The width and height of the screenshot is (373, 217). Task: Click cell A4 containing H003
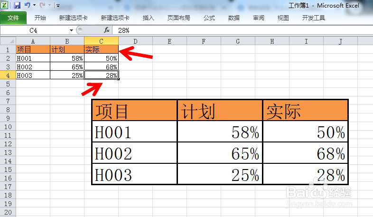pos(33,75)
